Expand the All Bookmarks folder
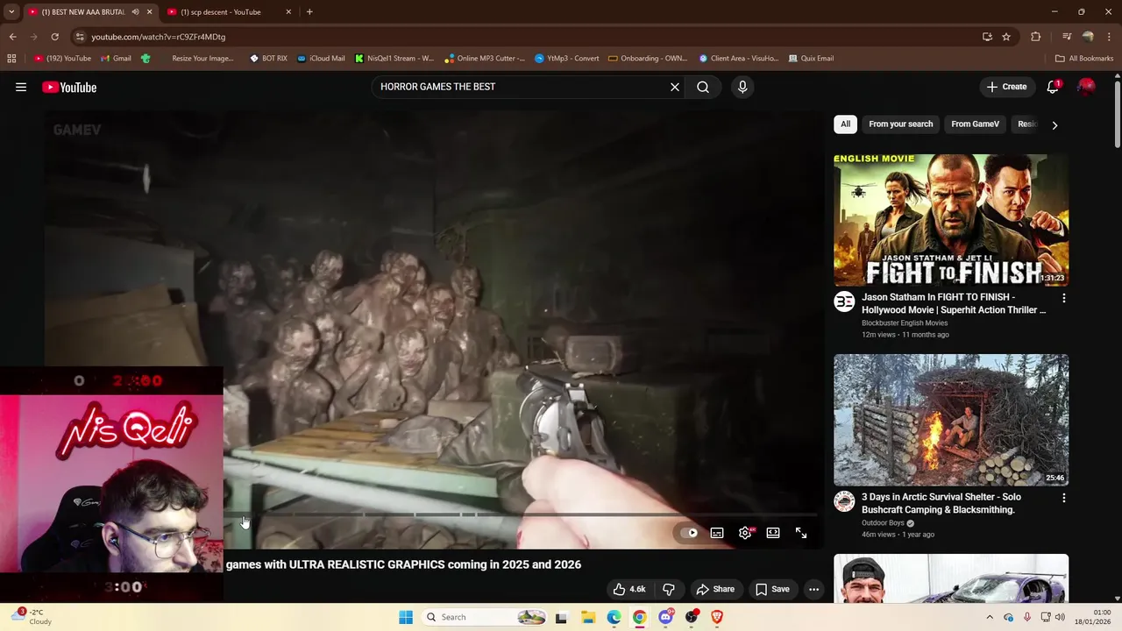 (1084, 59)
